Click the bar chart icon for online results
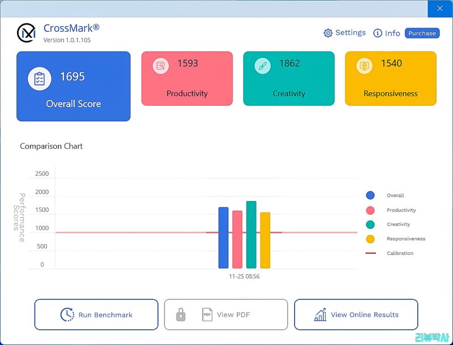The width and height of the screenshot is (453, 345). coord(320,314)
